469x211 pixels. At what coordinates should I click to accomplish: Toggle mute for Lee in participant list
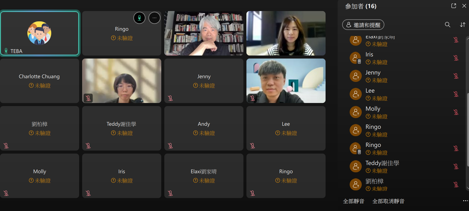(x=456, y=94)
